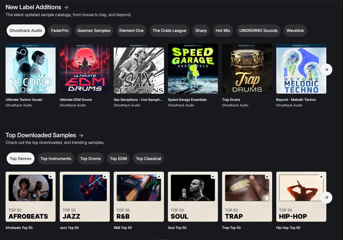This screenshot has width=343, height=240.
Task: Switch to the Top Classical tab
Action: 148,159
